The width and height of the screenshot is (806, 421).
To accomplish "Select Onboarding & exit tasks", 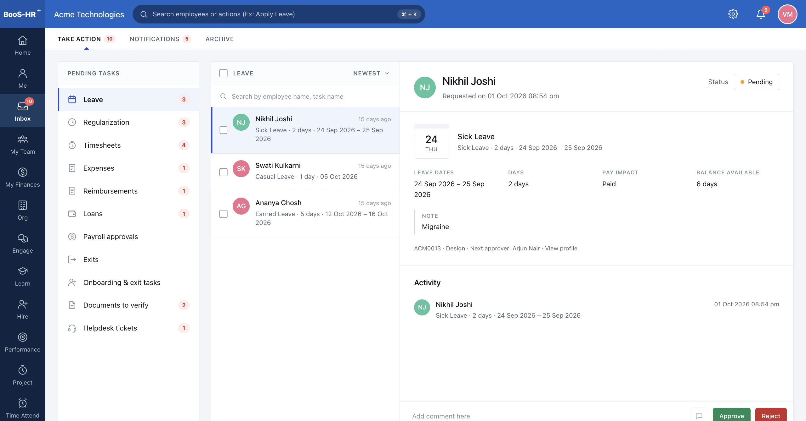I will 128,282.
